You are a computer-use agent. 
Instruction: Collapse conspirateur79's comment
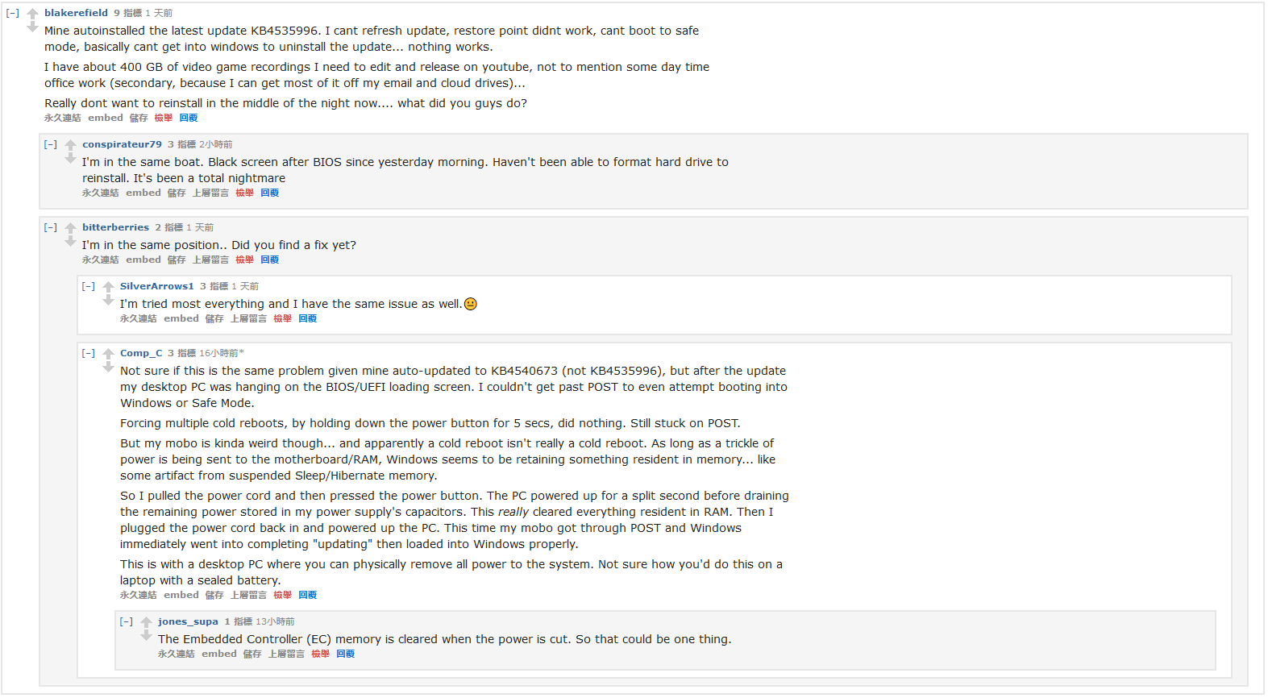click(x=51, y=144)
